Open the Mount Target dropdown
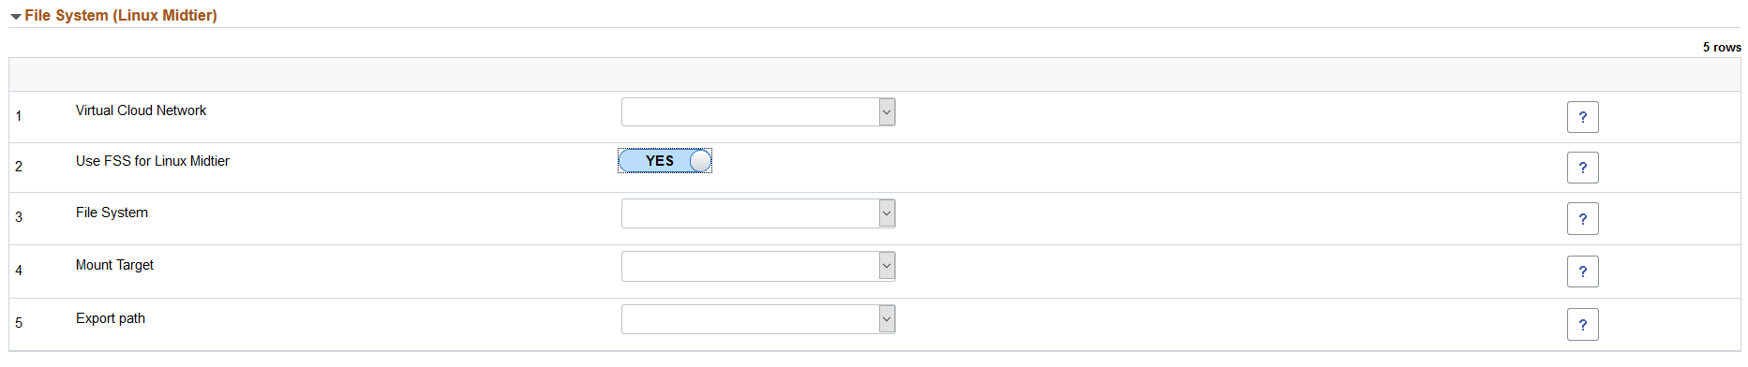Screen dimensions: 1748x367 tap(758, 266)
